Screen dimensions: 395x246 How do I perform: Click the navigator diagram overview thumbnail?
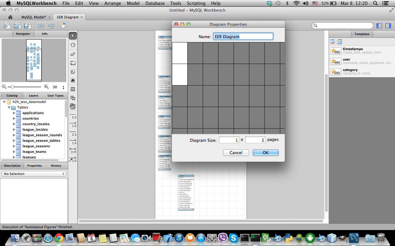tap(34, 60)
